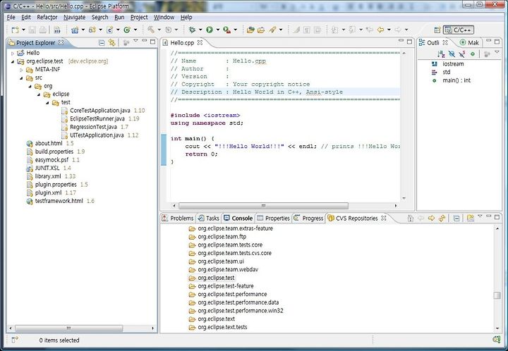Expand the Hello project node

pyautogui.click(x=13, y=53)
